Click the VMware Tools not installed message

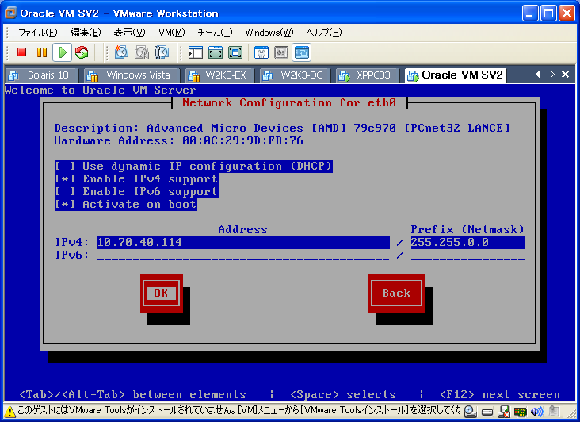(239, 411)
